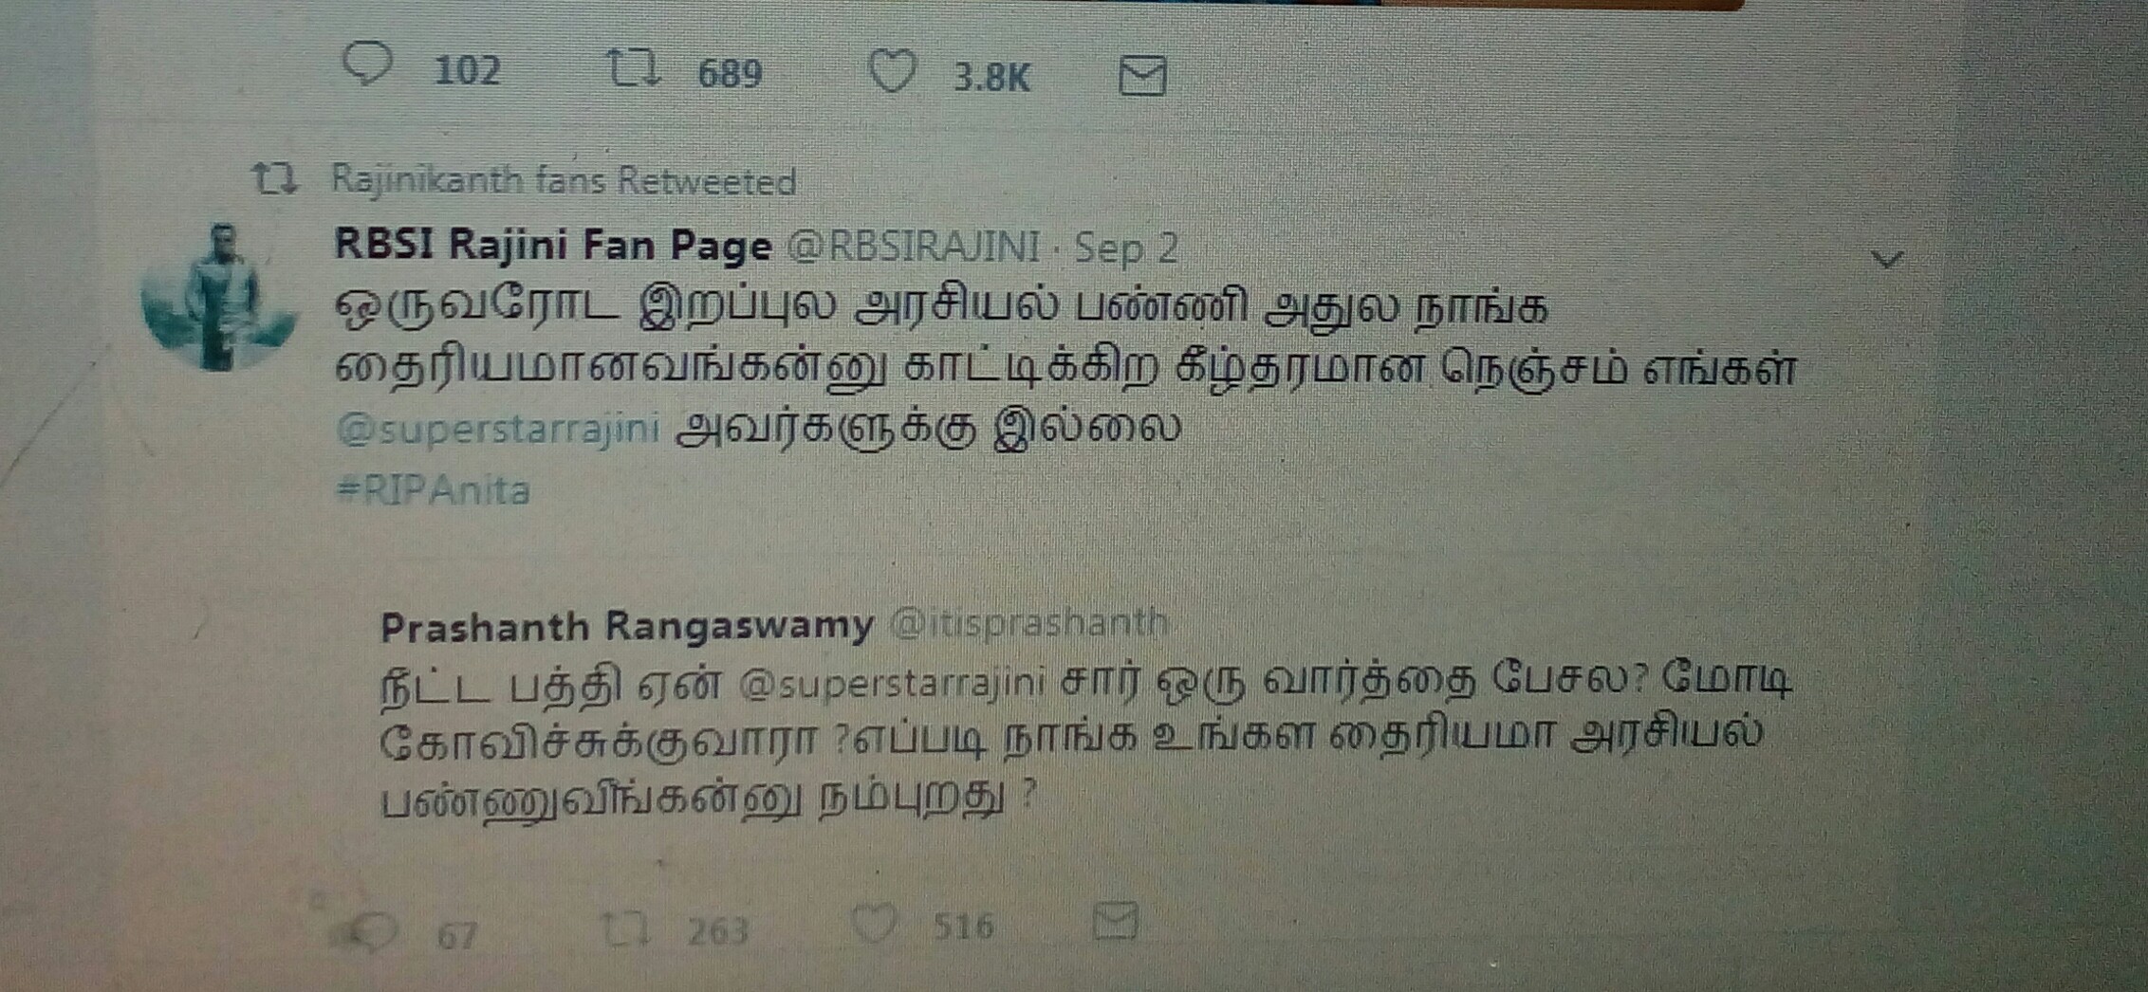2148x992 pixels.
Task: Visit the @RBSIRAJINI handle
Action: [x=912, y=248]
